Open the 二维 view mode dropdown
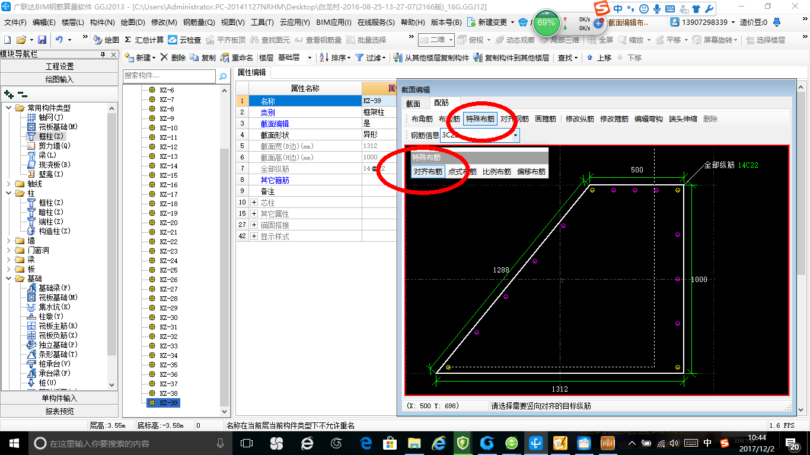Screen dimensions: 810x455 (x=451, y=40)
